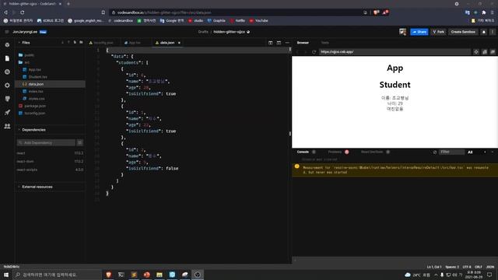
Task: Click the Fork button
Action: 438,32
